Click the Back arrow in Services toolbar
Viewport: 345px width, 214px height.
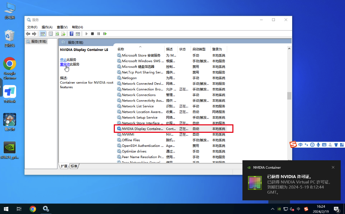pyautogui.click(x=28, y=34)
